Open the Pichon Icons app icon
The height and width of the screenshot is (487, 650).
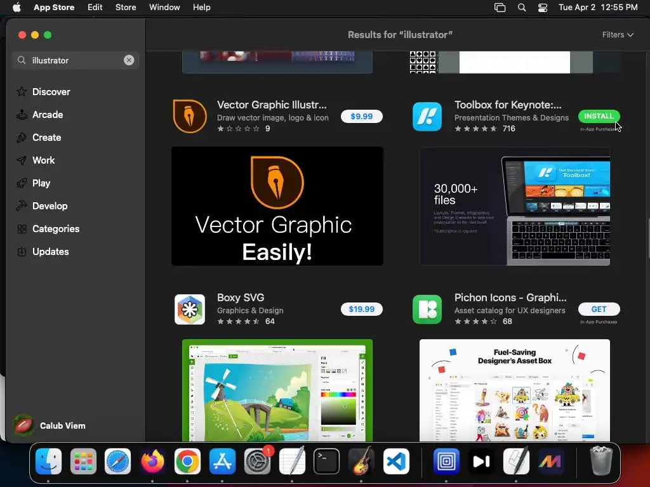(427, 309)
